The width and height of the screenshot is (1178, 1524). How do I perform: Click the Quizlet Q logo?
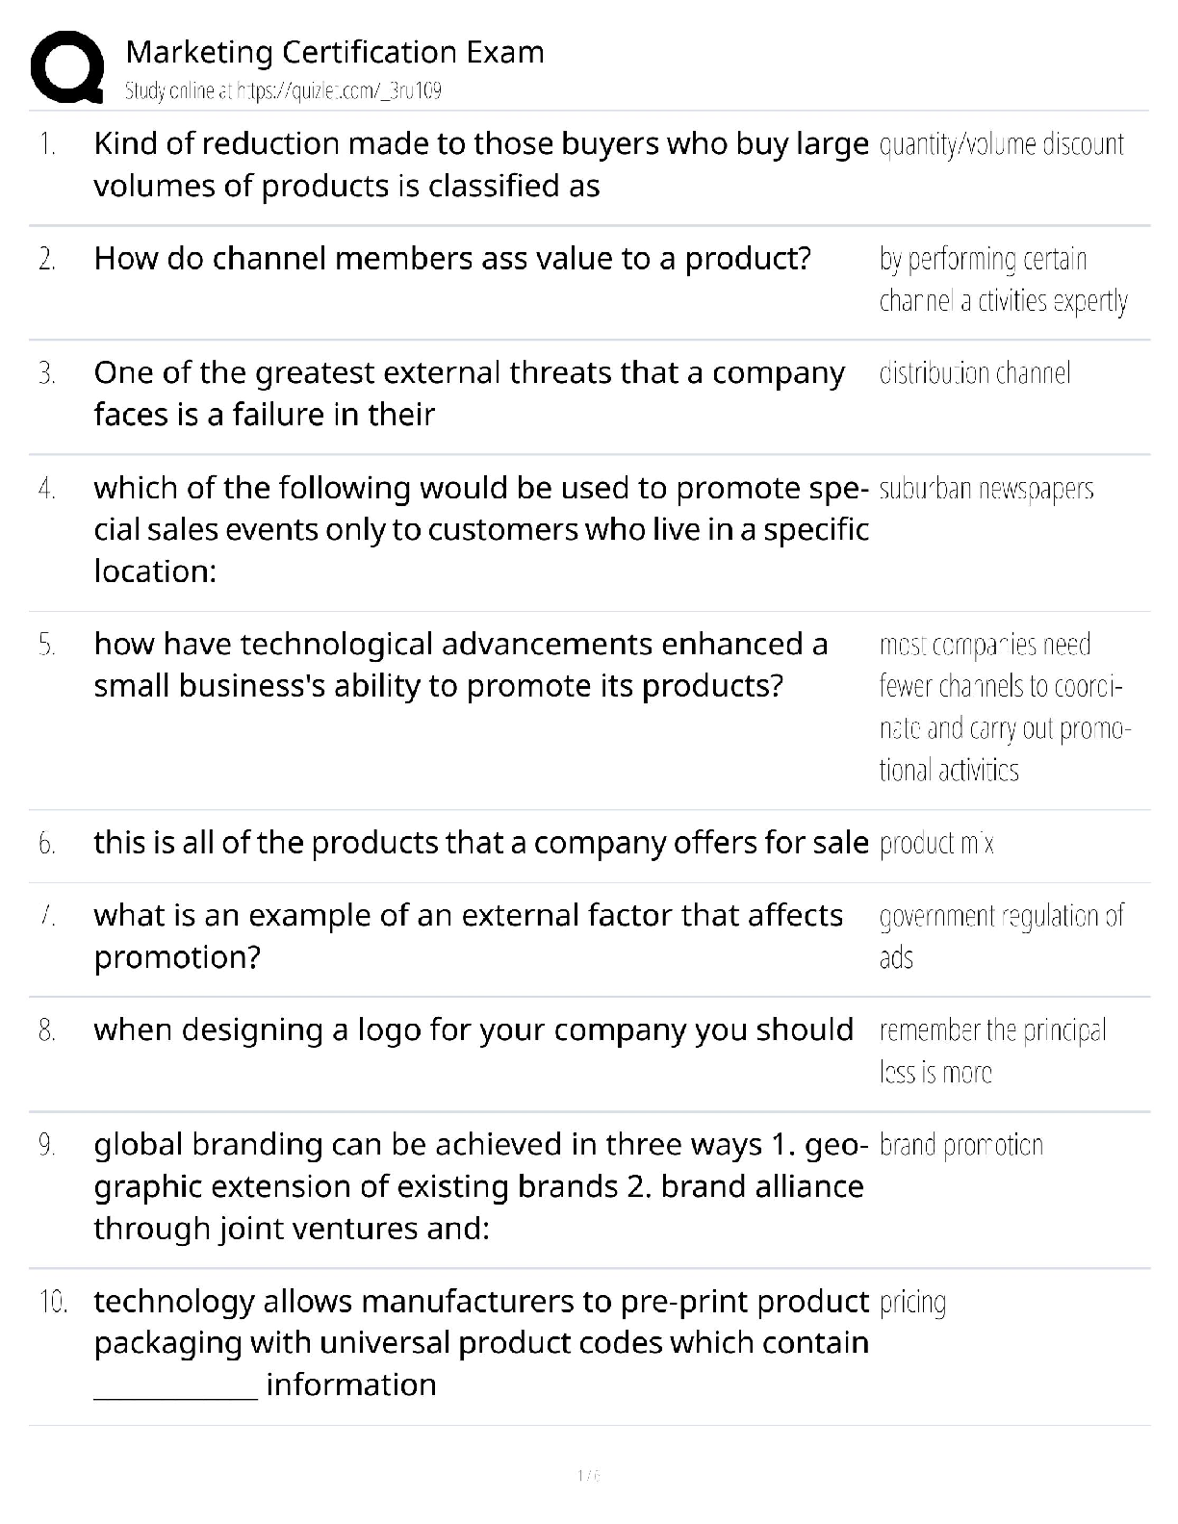coord(66,67)
